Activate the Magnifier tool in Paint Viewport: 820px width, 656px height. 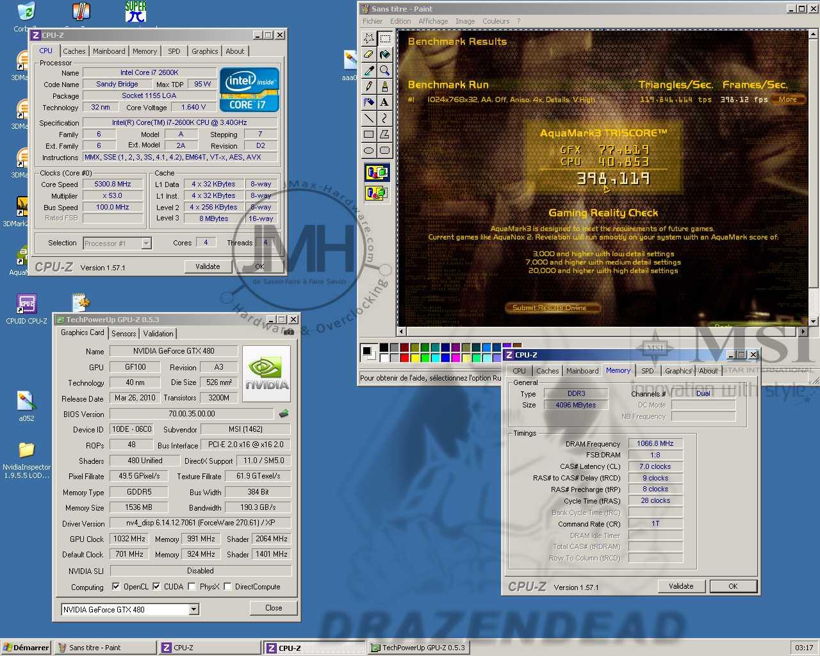[384, 70]
